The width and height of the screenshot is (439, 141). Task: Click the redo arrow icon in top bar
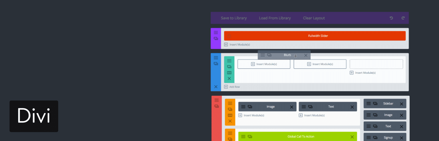point(403,18)
